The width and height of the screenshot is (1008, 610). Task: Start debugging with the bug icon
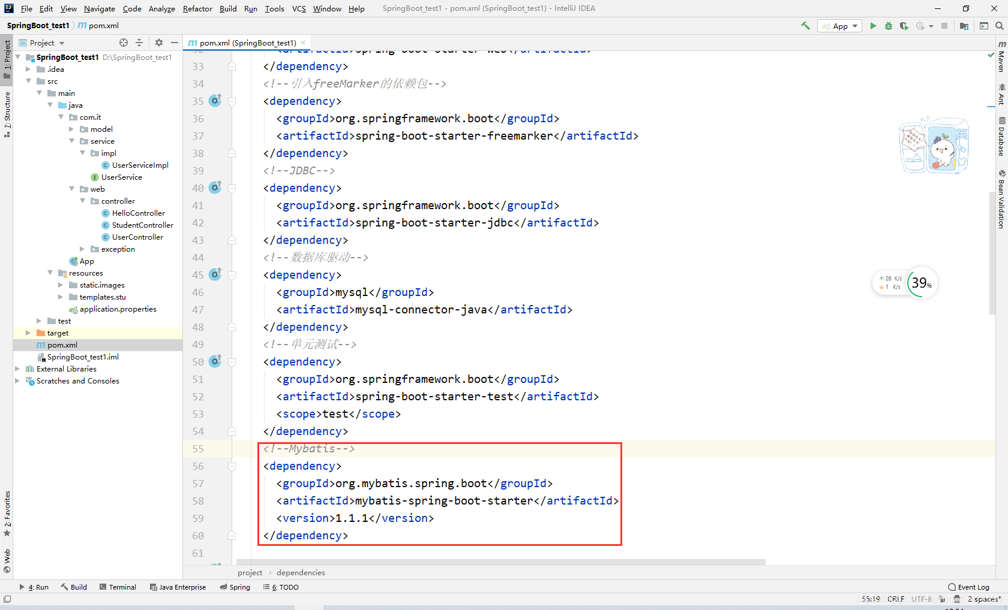coord(889,26)
